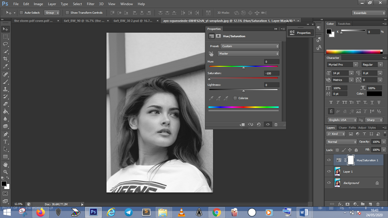Add layer mask in Layers panel
This screenshot has width=388, height=218.
tap(347, 204)
